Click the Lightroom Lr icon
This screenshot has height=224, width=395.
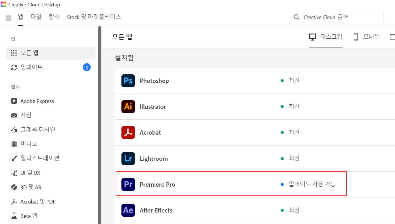(x=128, y=159)
